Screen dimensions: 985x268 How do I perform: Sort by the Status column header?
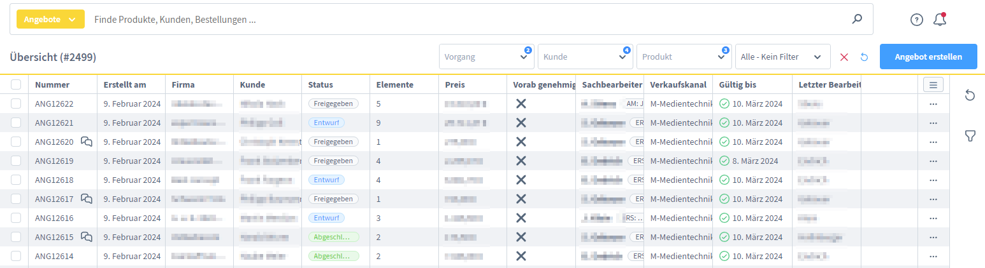click(x=320, y=84)
